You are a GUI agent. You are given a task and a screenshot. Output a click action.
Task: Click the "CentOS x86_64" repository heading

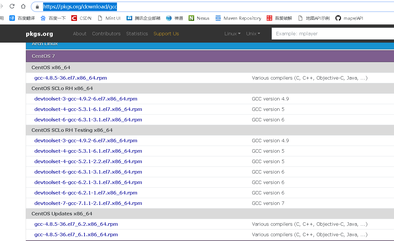[51, 67]
